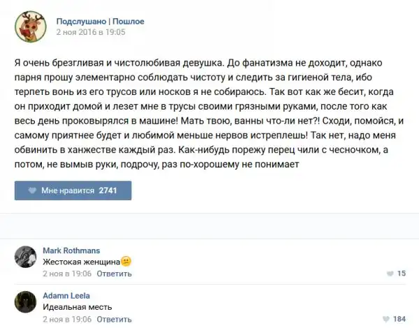Click Ответить under Adamn Leela's comment
This screenshot has width=419, height=328.
(115, 318)
